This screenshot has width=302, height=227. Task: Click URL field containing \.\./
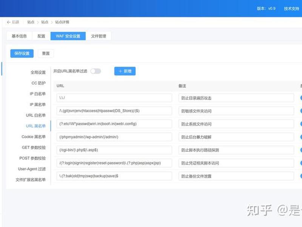click(114, 98)
